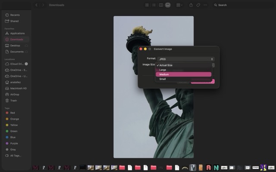This screenshot has width=276, height=172.
Task: Click the Share icon in toolbar
Action: [191, 5]
